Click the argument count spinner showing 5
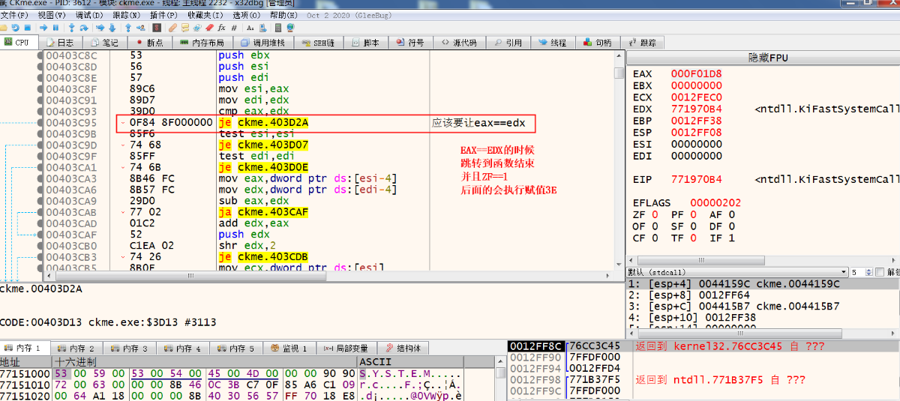The image size is (900, 401). coord(861,272)
